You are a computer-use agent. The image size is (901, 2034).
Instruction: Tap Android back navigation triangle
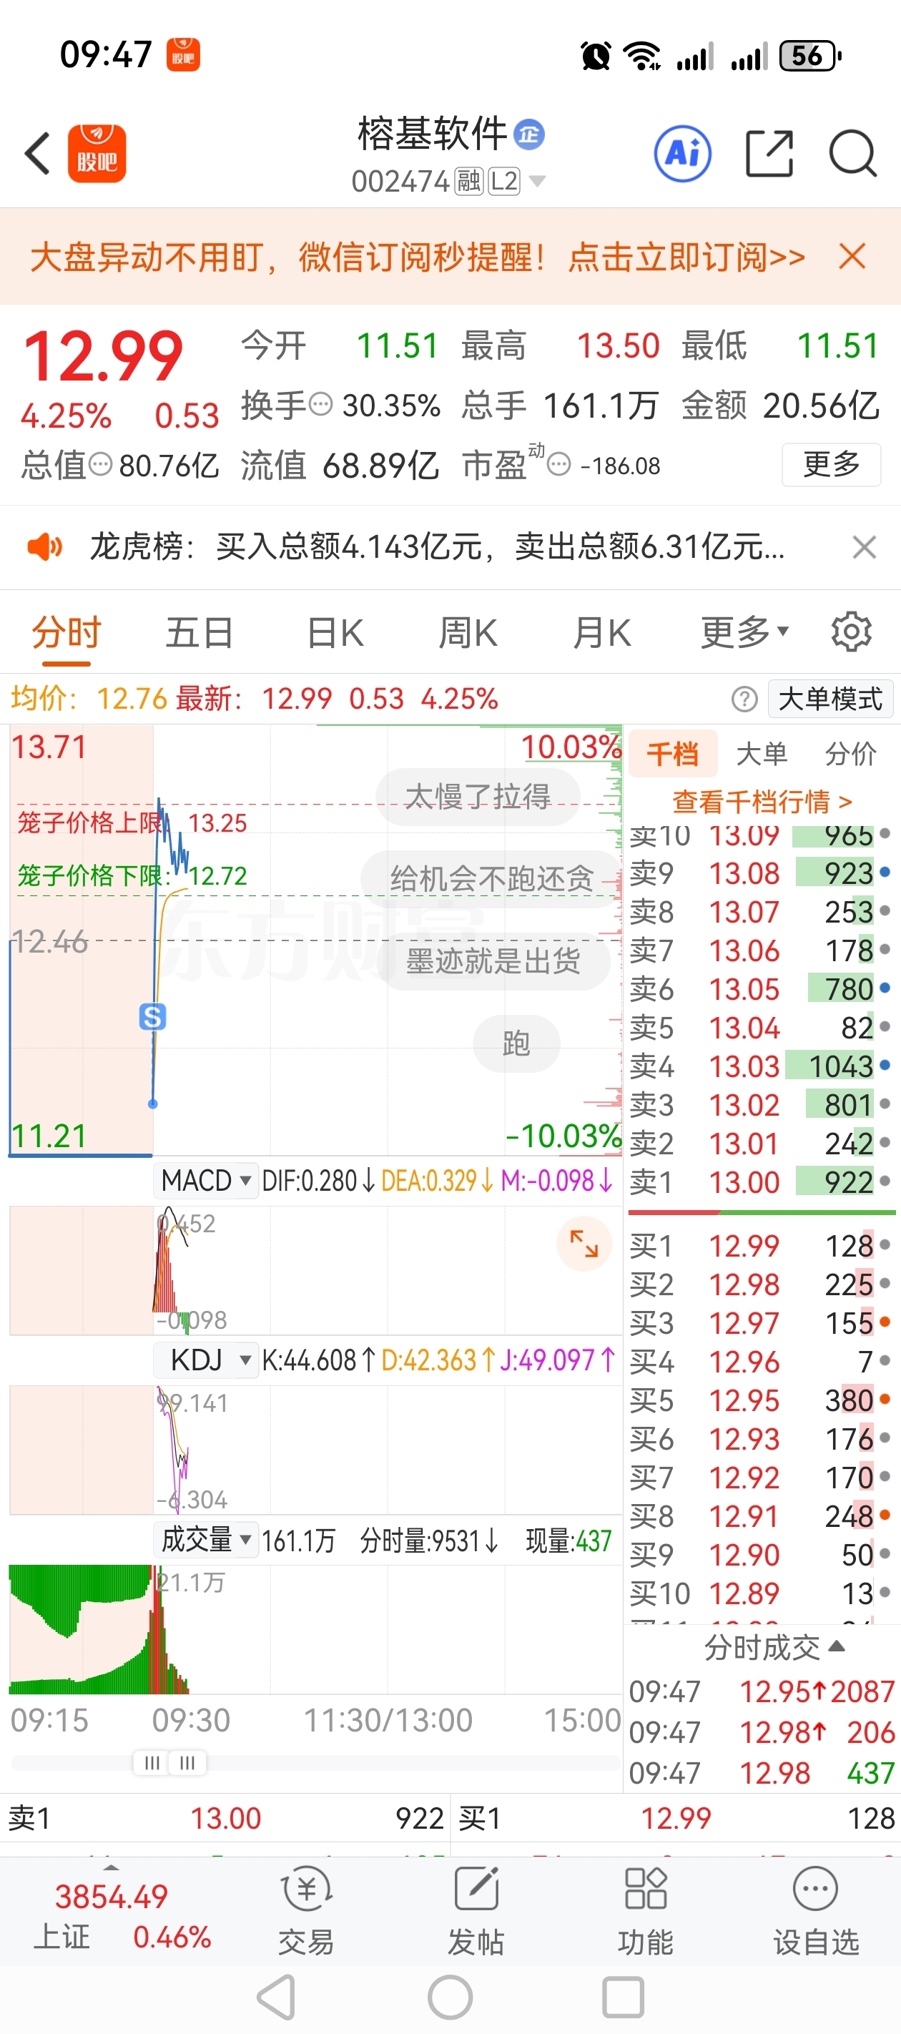pyautogui.click(x=277, y=1998)
